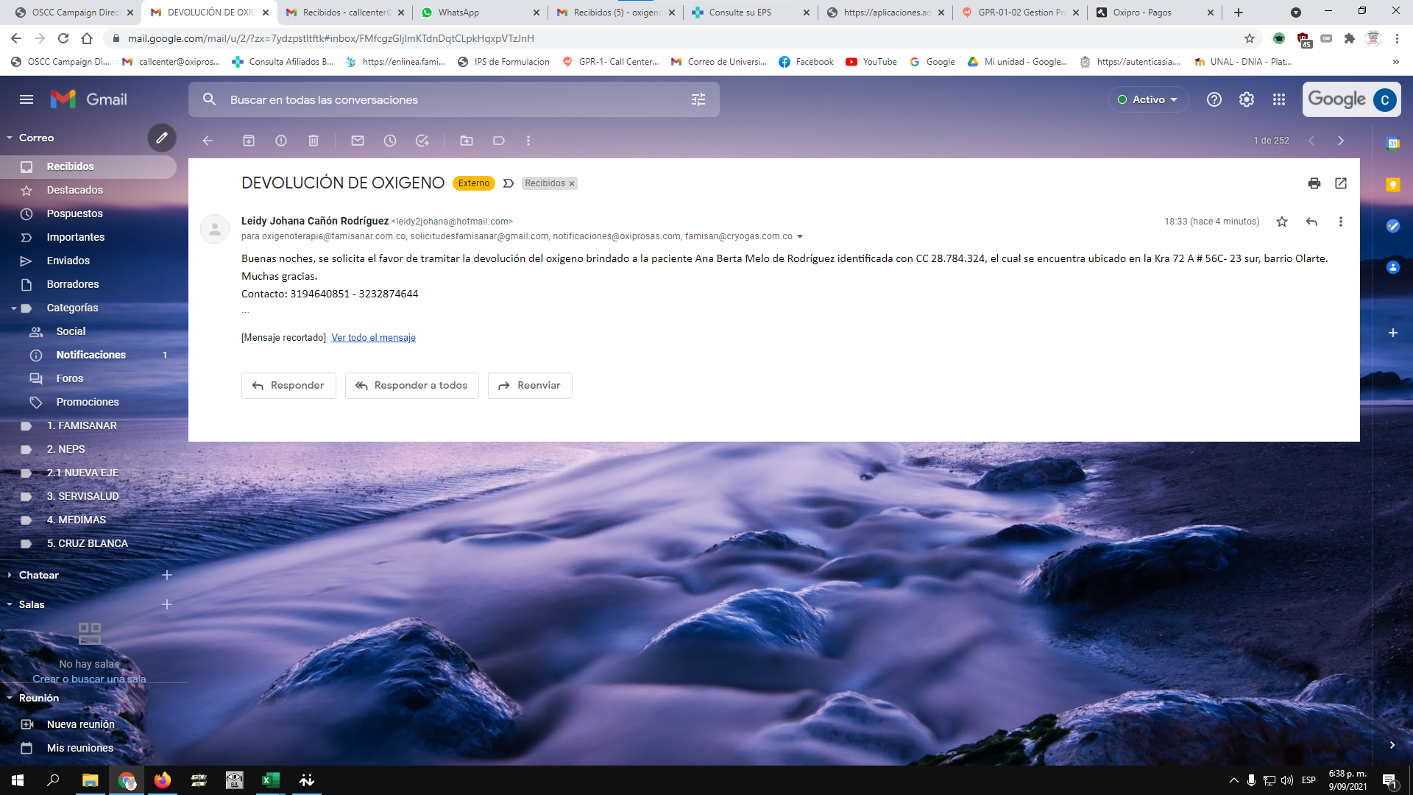1413x795 pixels.
Task: Print the DEVOLUCIÓN DE OXIGENO email
Action: pos(1314,183)
